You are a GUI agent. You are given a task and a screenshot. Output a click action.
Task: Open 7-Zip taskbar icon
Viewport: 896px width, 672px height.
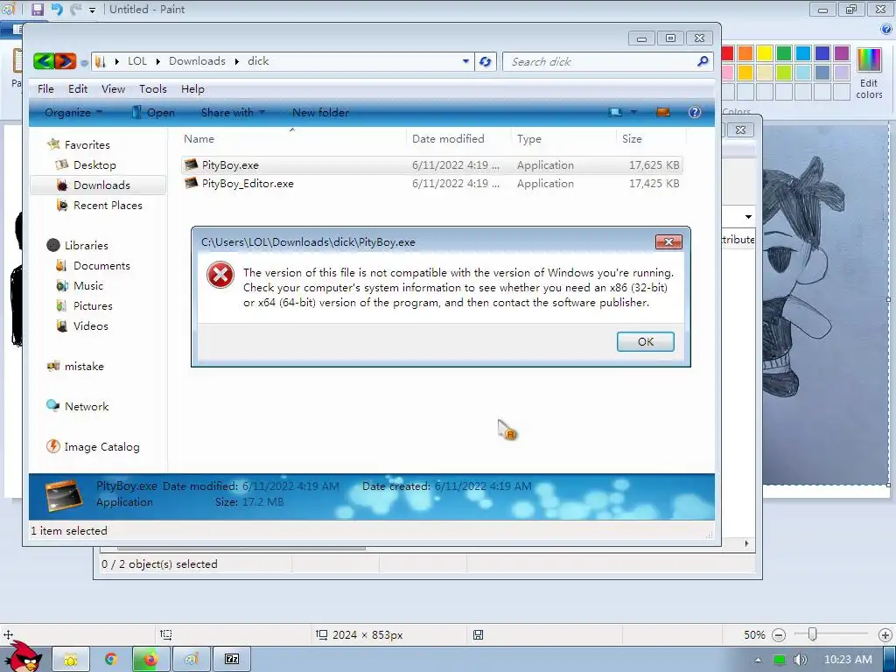(232, 660)
